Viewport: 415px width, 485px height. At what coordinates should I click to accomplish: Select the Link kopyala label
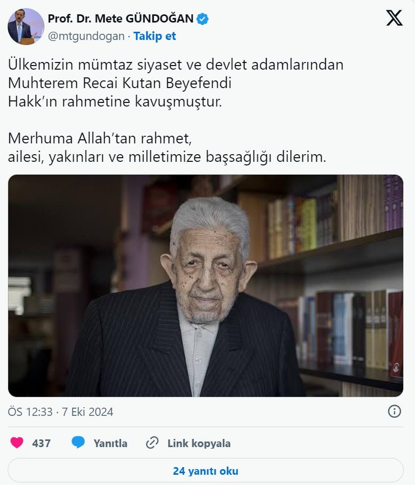[x=199, y=443]
